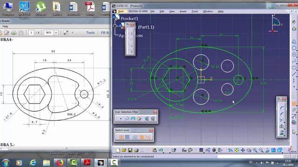Open the Undo history dropdown arrow
298x167 pixels.
coord(163,152)
